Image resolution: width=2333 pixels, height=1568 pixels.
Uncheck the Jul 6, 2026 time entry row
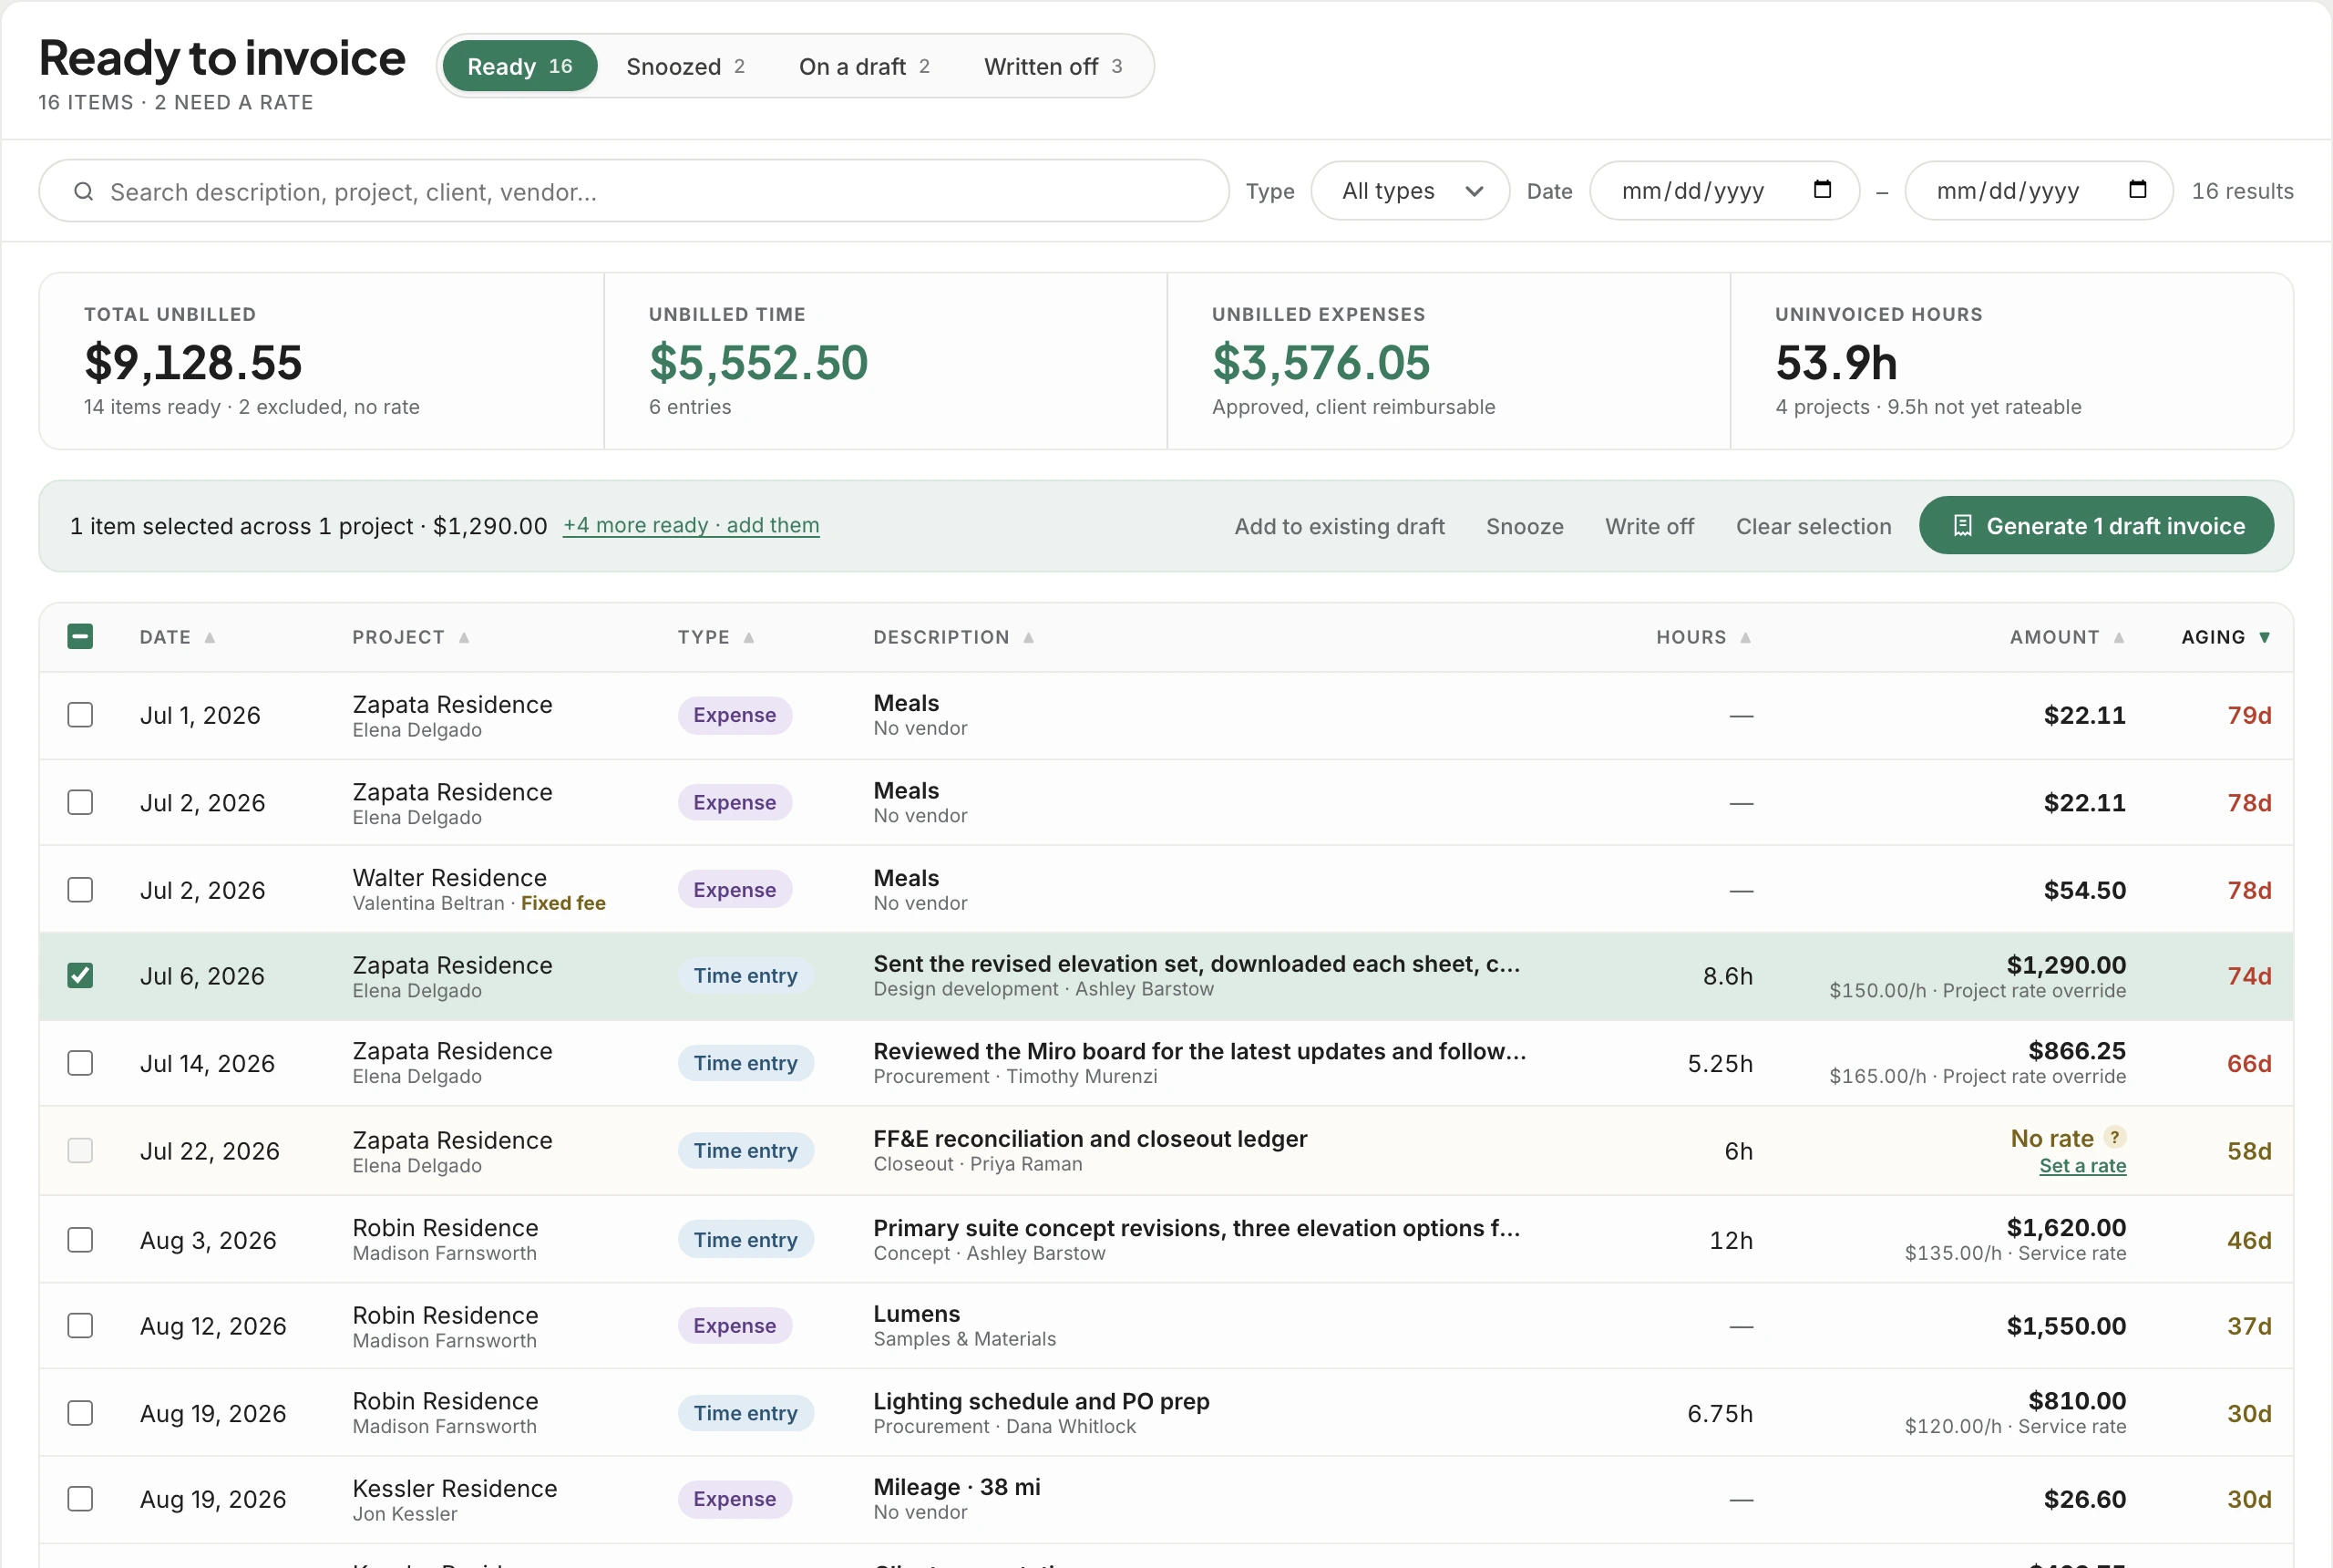click(80, 976)
